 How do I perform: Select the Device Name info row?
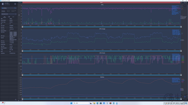(x=9, y=20)
